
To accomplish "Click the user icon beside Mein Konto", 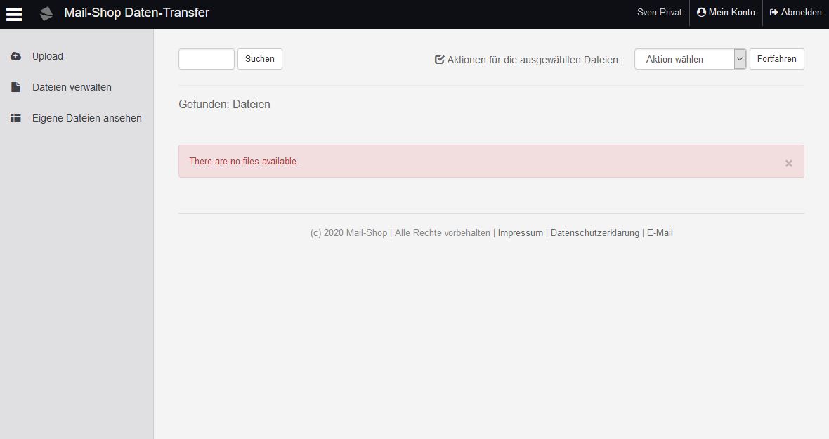I will click(701, 13).
